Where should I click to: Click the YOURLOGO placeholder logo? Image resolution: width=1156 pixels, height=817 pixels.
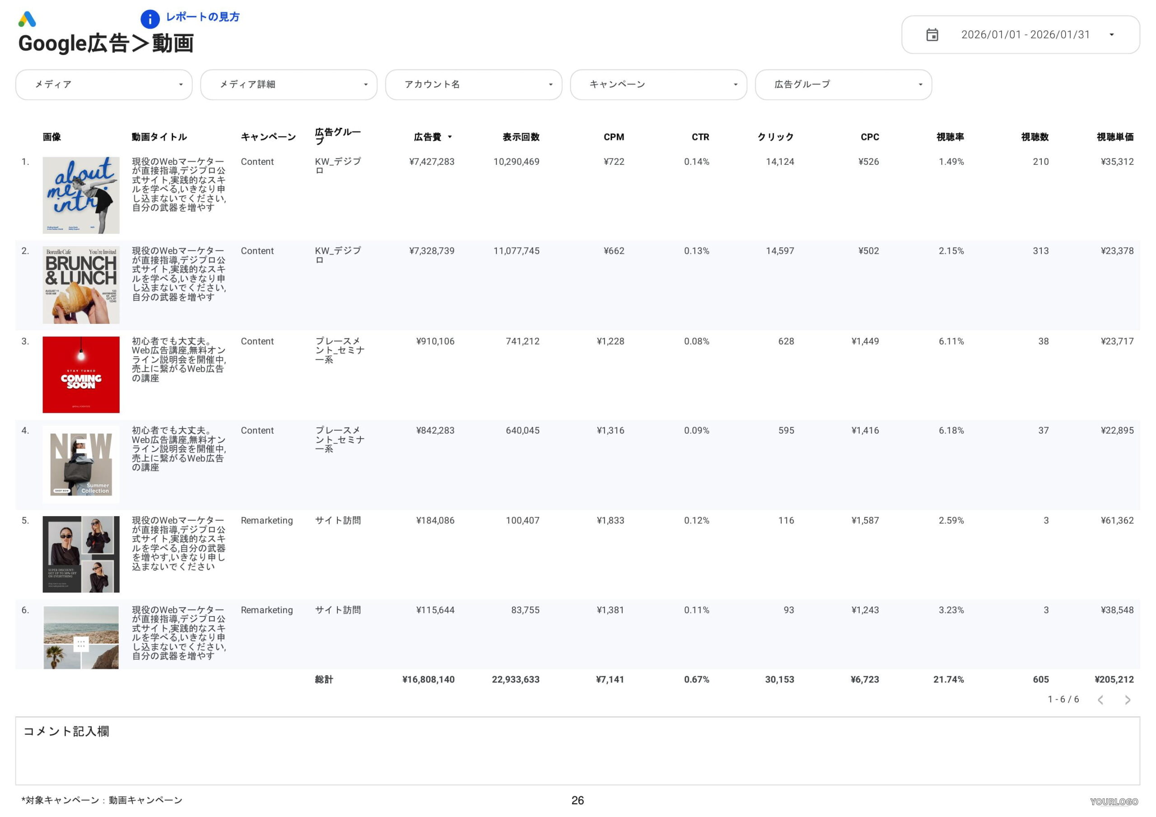click(1114, 801)
